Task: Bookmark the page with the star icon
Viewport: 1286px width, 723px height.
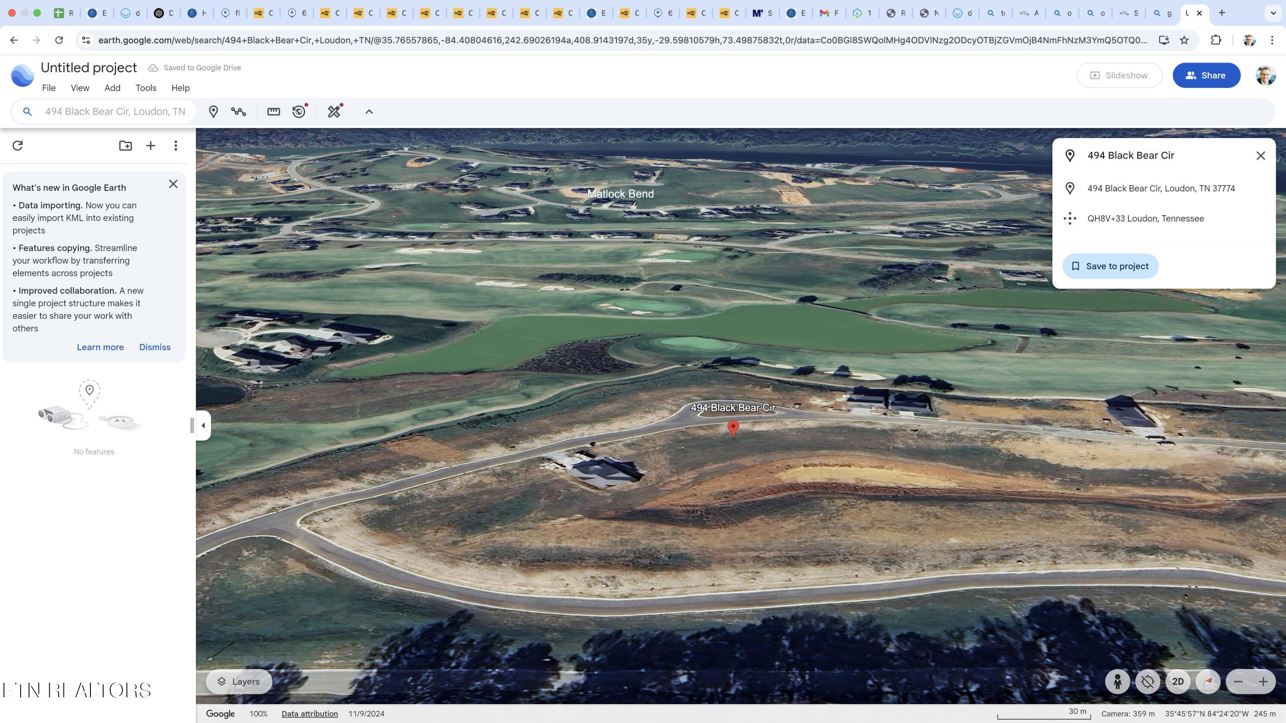Action: pos(1184,40)
